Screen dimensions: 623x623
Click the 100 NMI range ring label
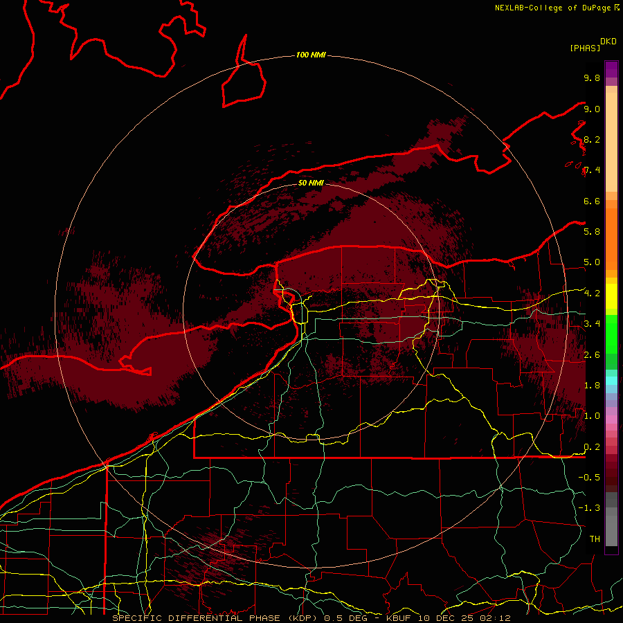coord(311,55)
